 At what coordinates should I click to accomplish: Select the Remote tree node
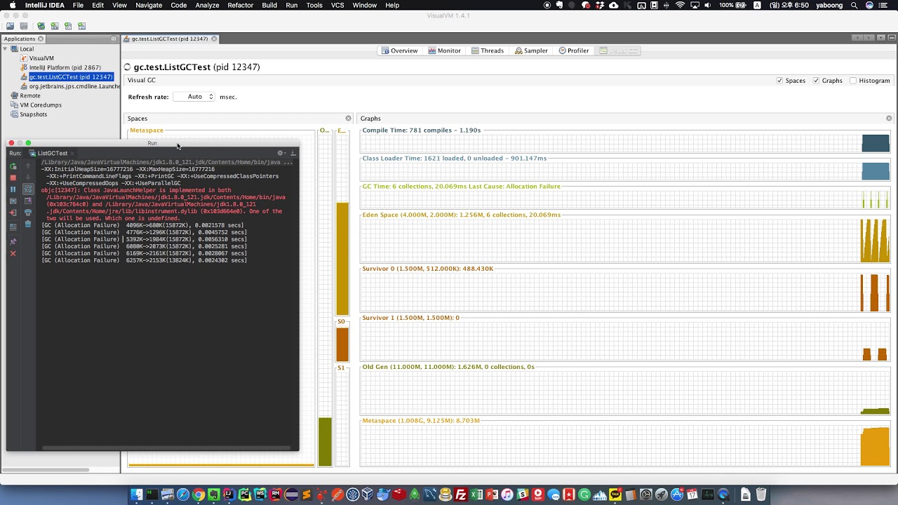pos(30,95)
